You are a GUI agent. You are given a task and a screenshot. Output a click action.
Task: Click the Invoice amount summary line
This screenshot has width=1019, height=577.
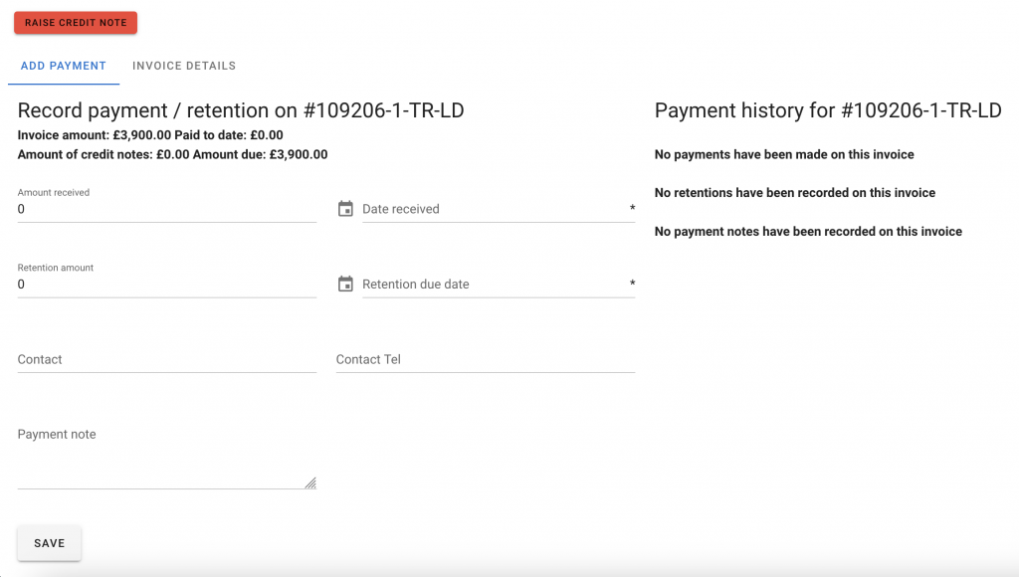(x=150, y=135)
